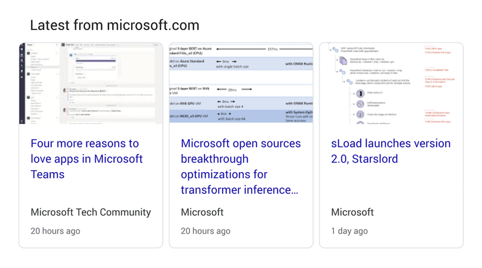Click the '1 day ago' timestamp
This screenshot has height=268, width=482.
(x=349, y=231)
